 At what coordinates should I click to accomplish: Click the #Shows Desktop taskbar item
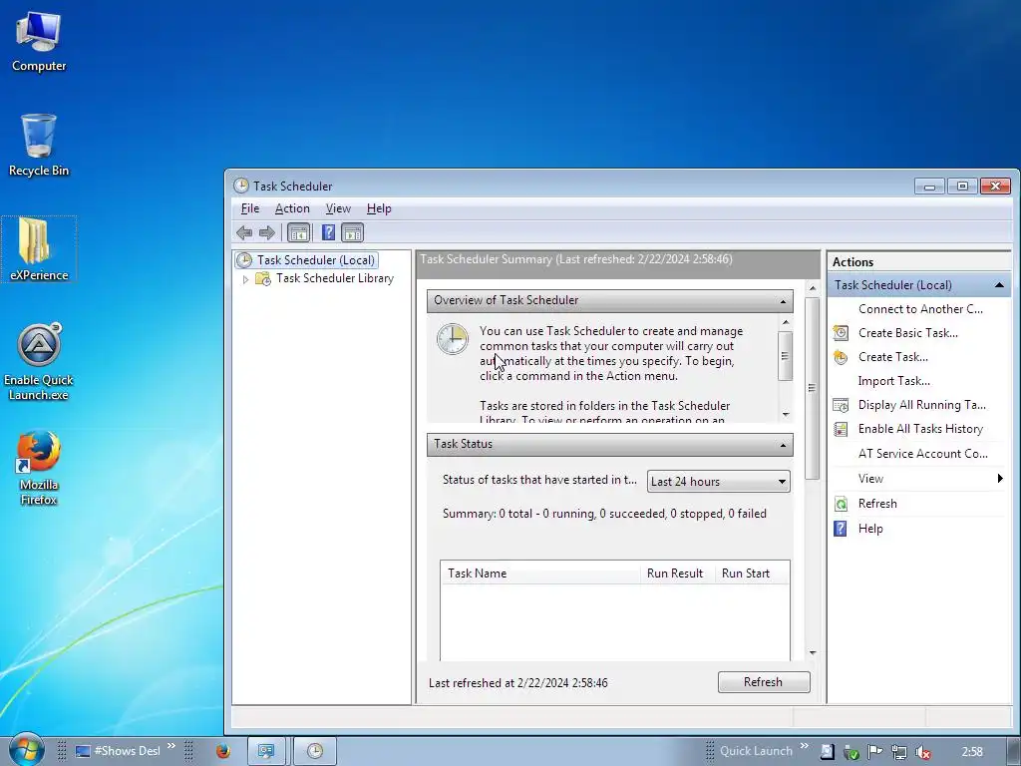click(x=118, y=751)
